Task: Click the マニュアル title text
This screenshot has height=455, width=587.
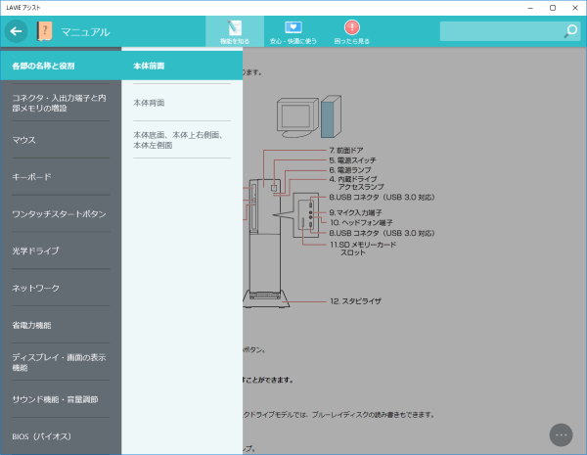Action: click(86, 32)
